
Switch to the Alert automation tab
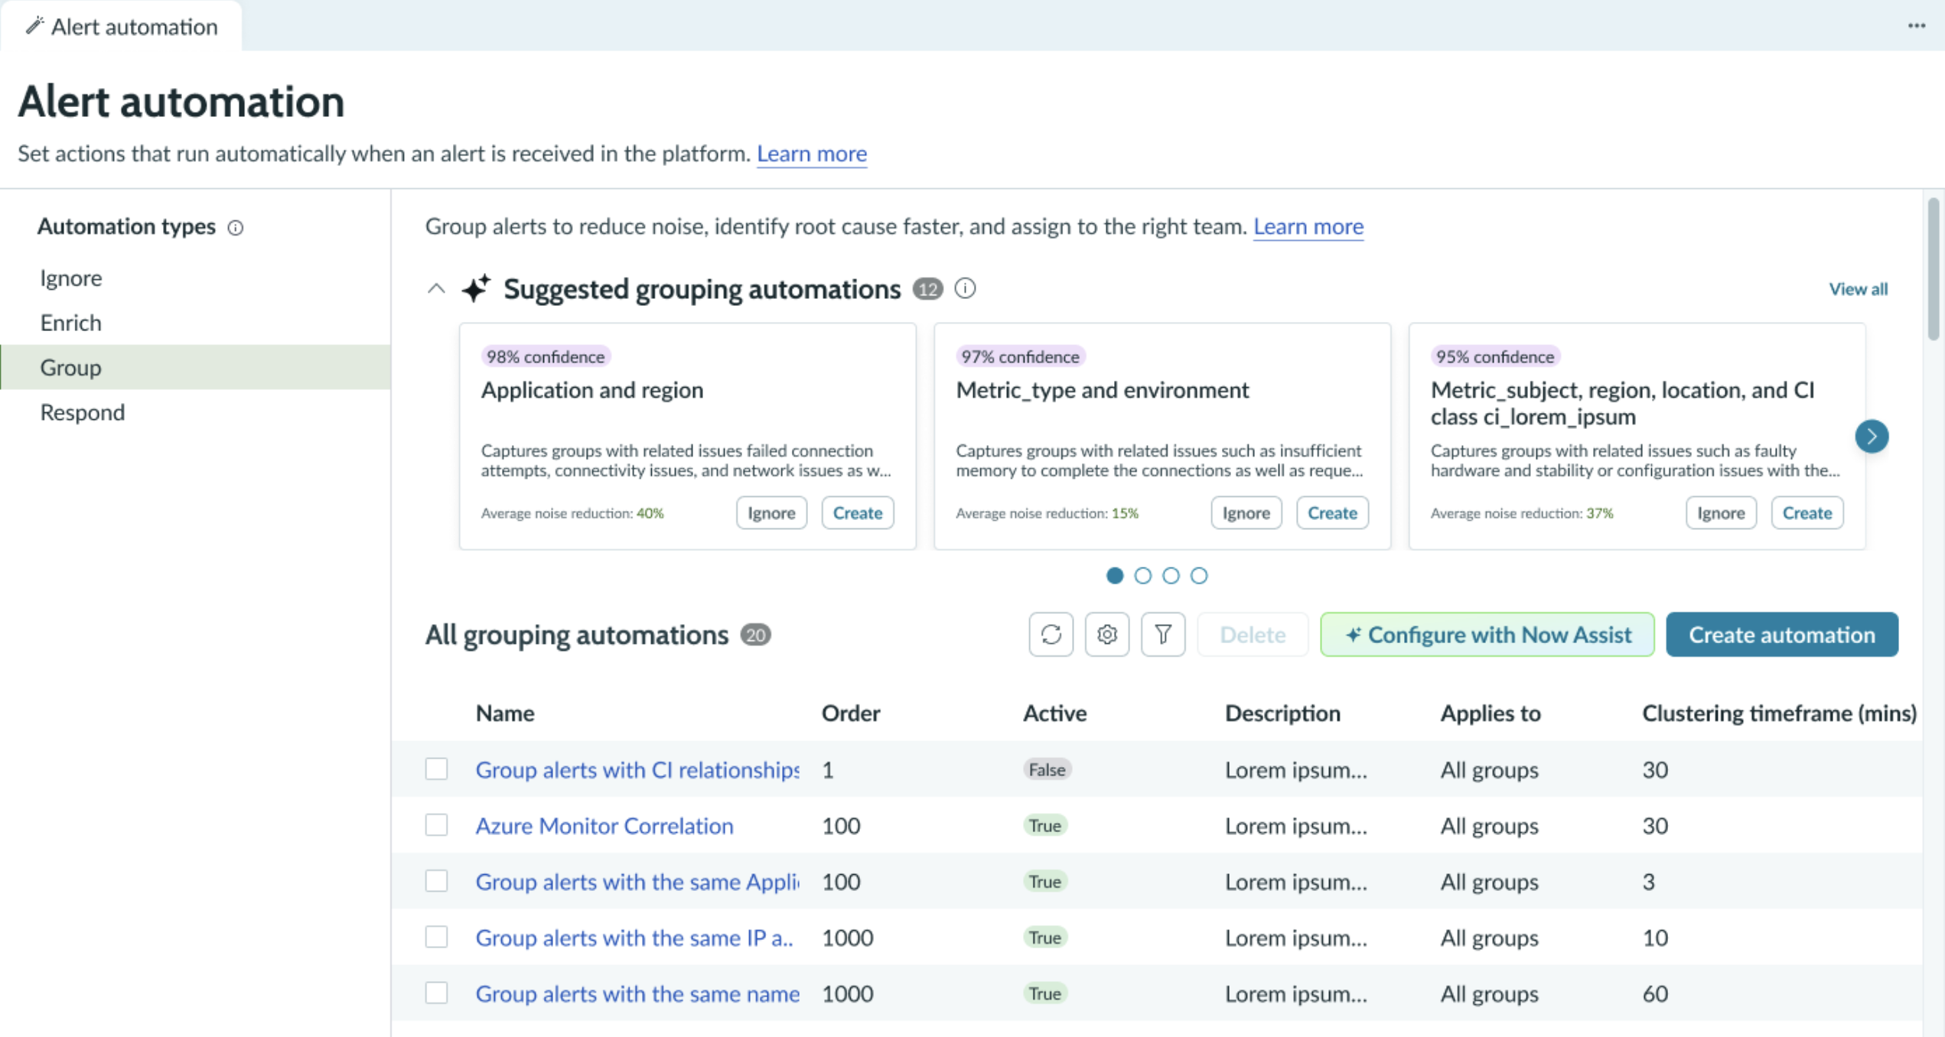pos(121,26)
